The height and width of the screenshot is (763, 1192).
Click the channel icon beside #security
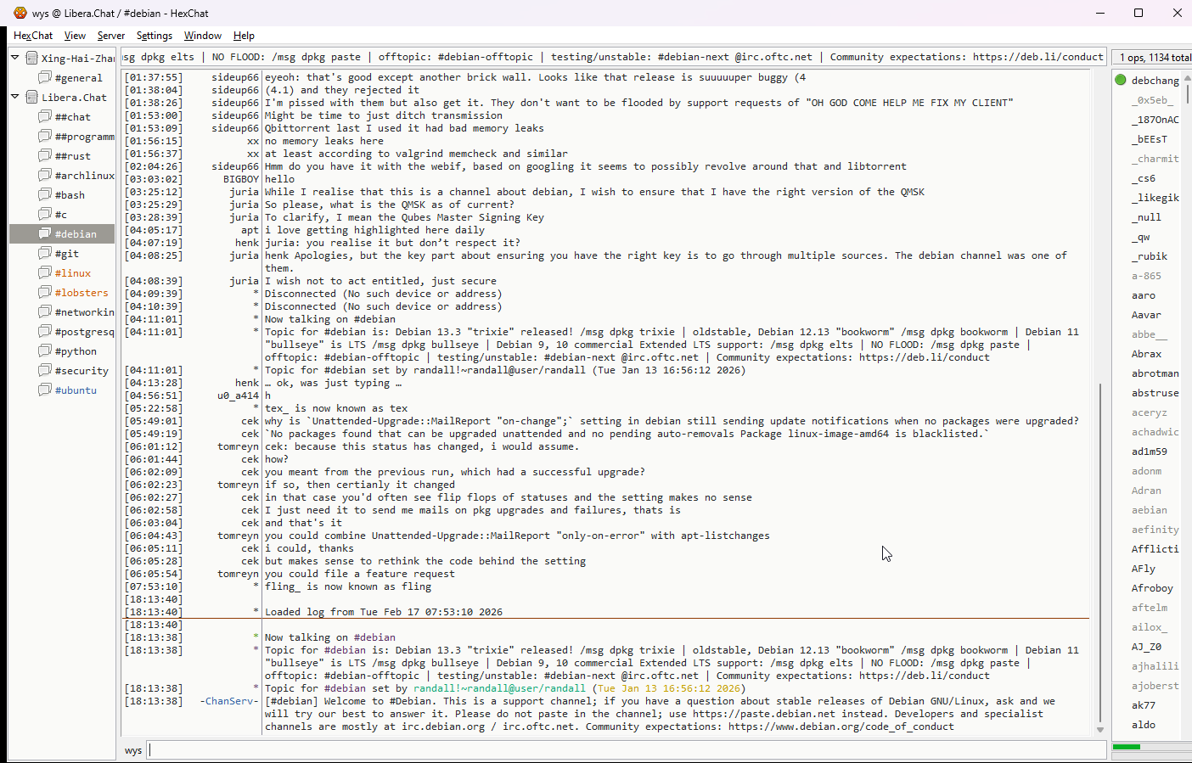click(x=45, y=370)
